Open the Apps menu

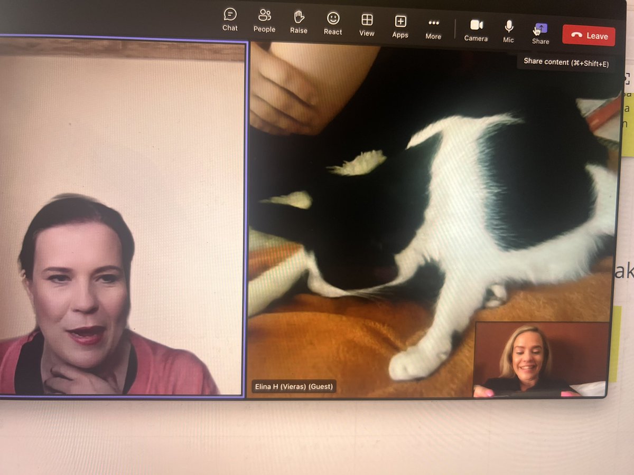coord(400,26)
